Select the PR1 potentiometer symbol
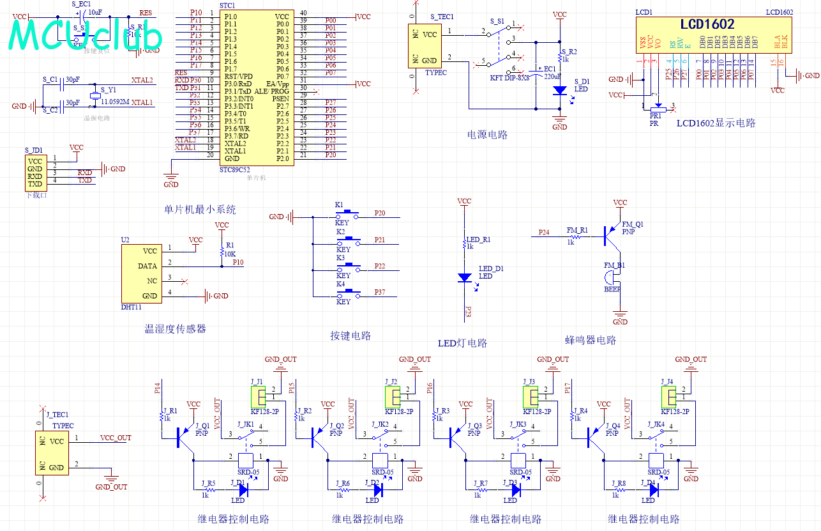Viewport: 821px width, 531px height. tap(656, 110)
